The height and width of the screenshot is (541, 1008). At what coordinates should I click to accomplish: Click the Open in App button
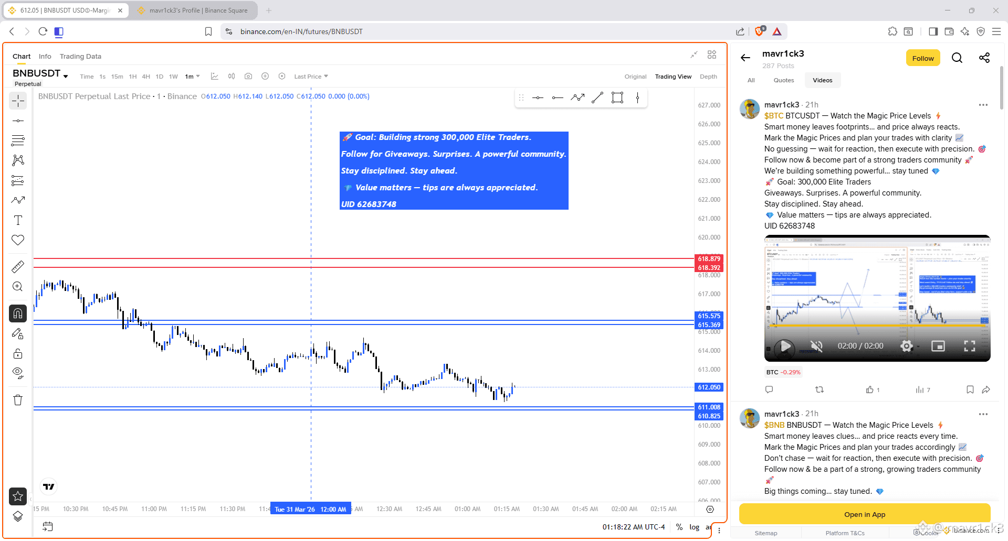click(x=865, y=514)
